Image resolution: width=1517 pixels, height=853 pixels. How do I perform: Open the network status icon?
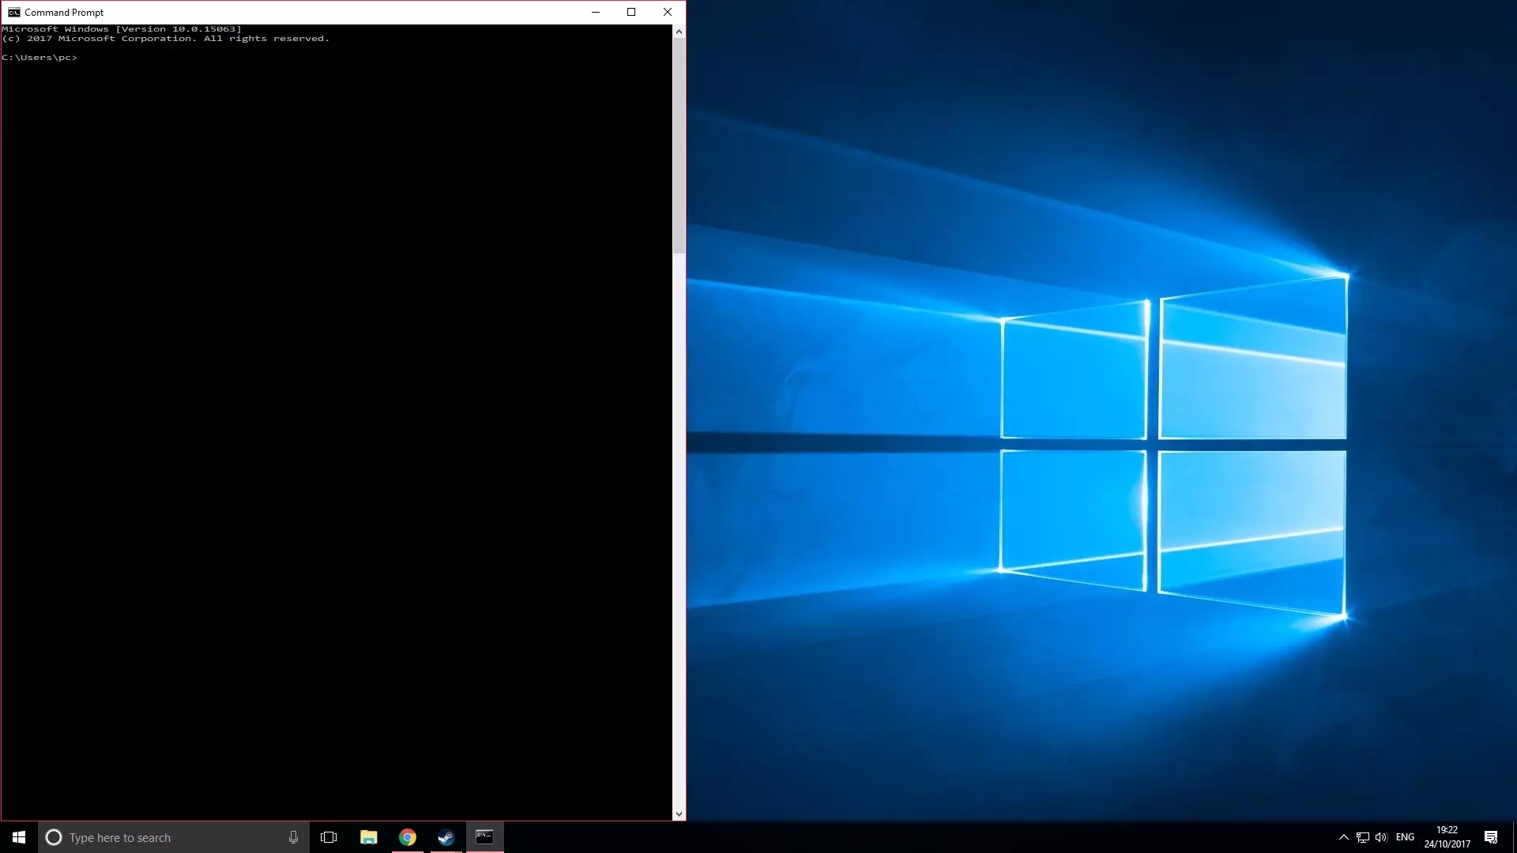[1362, 837]
